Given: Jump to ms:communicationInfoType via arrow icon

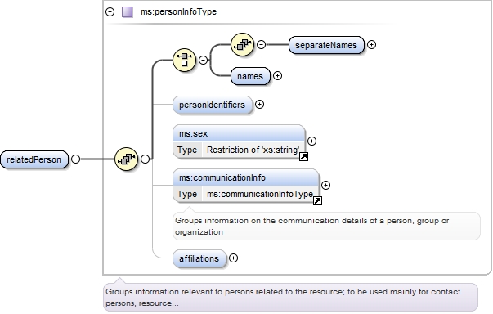Looking at the screenshot, I should 317,200.
